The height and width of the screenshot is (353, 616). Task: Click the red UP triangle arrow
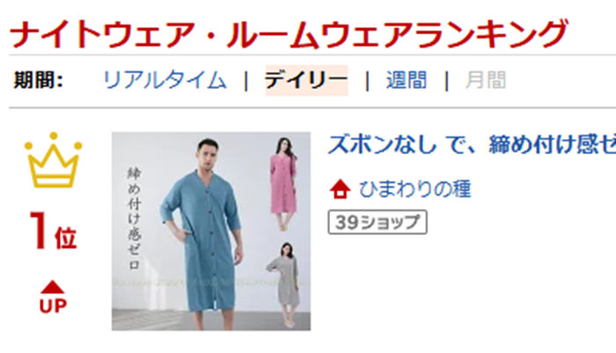(52, 287)
